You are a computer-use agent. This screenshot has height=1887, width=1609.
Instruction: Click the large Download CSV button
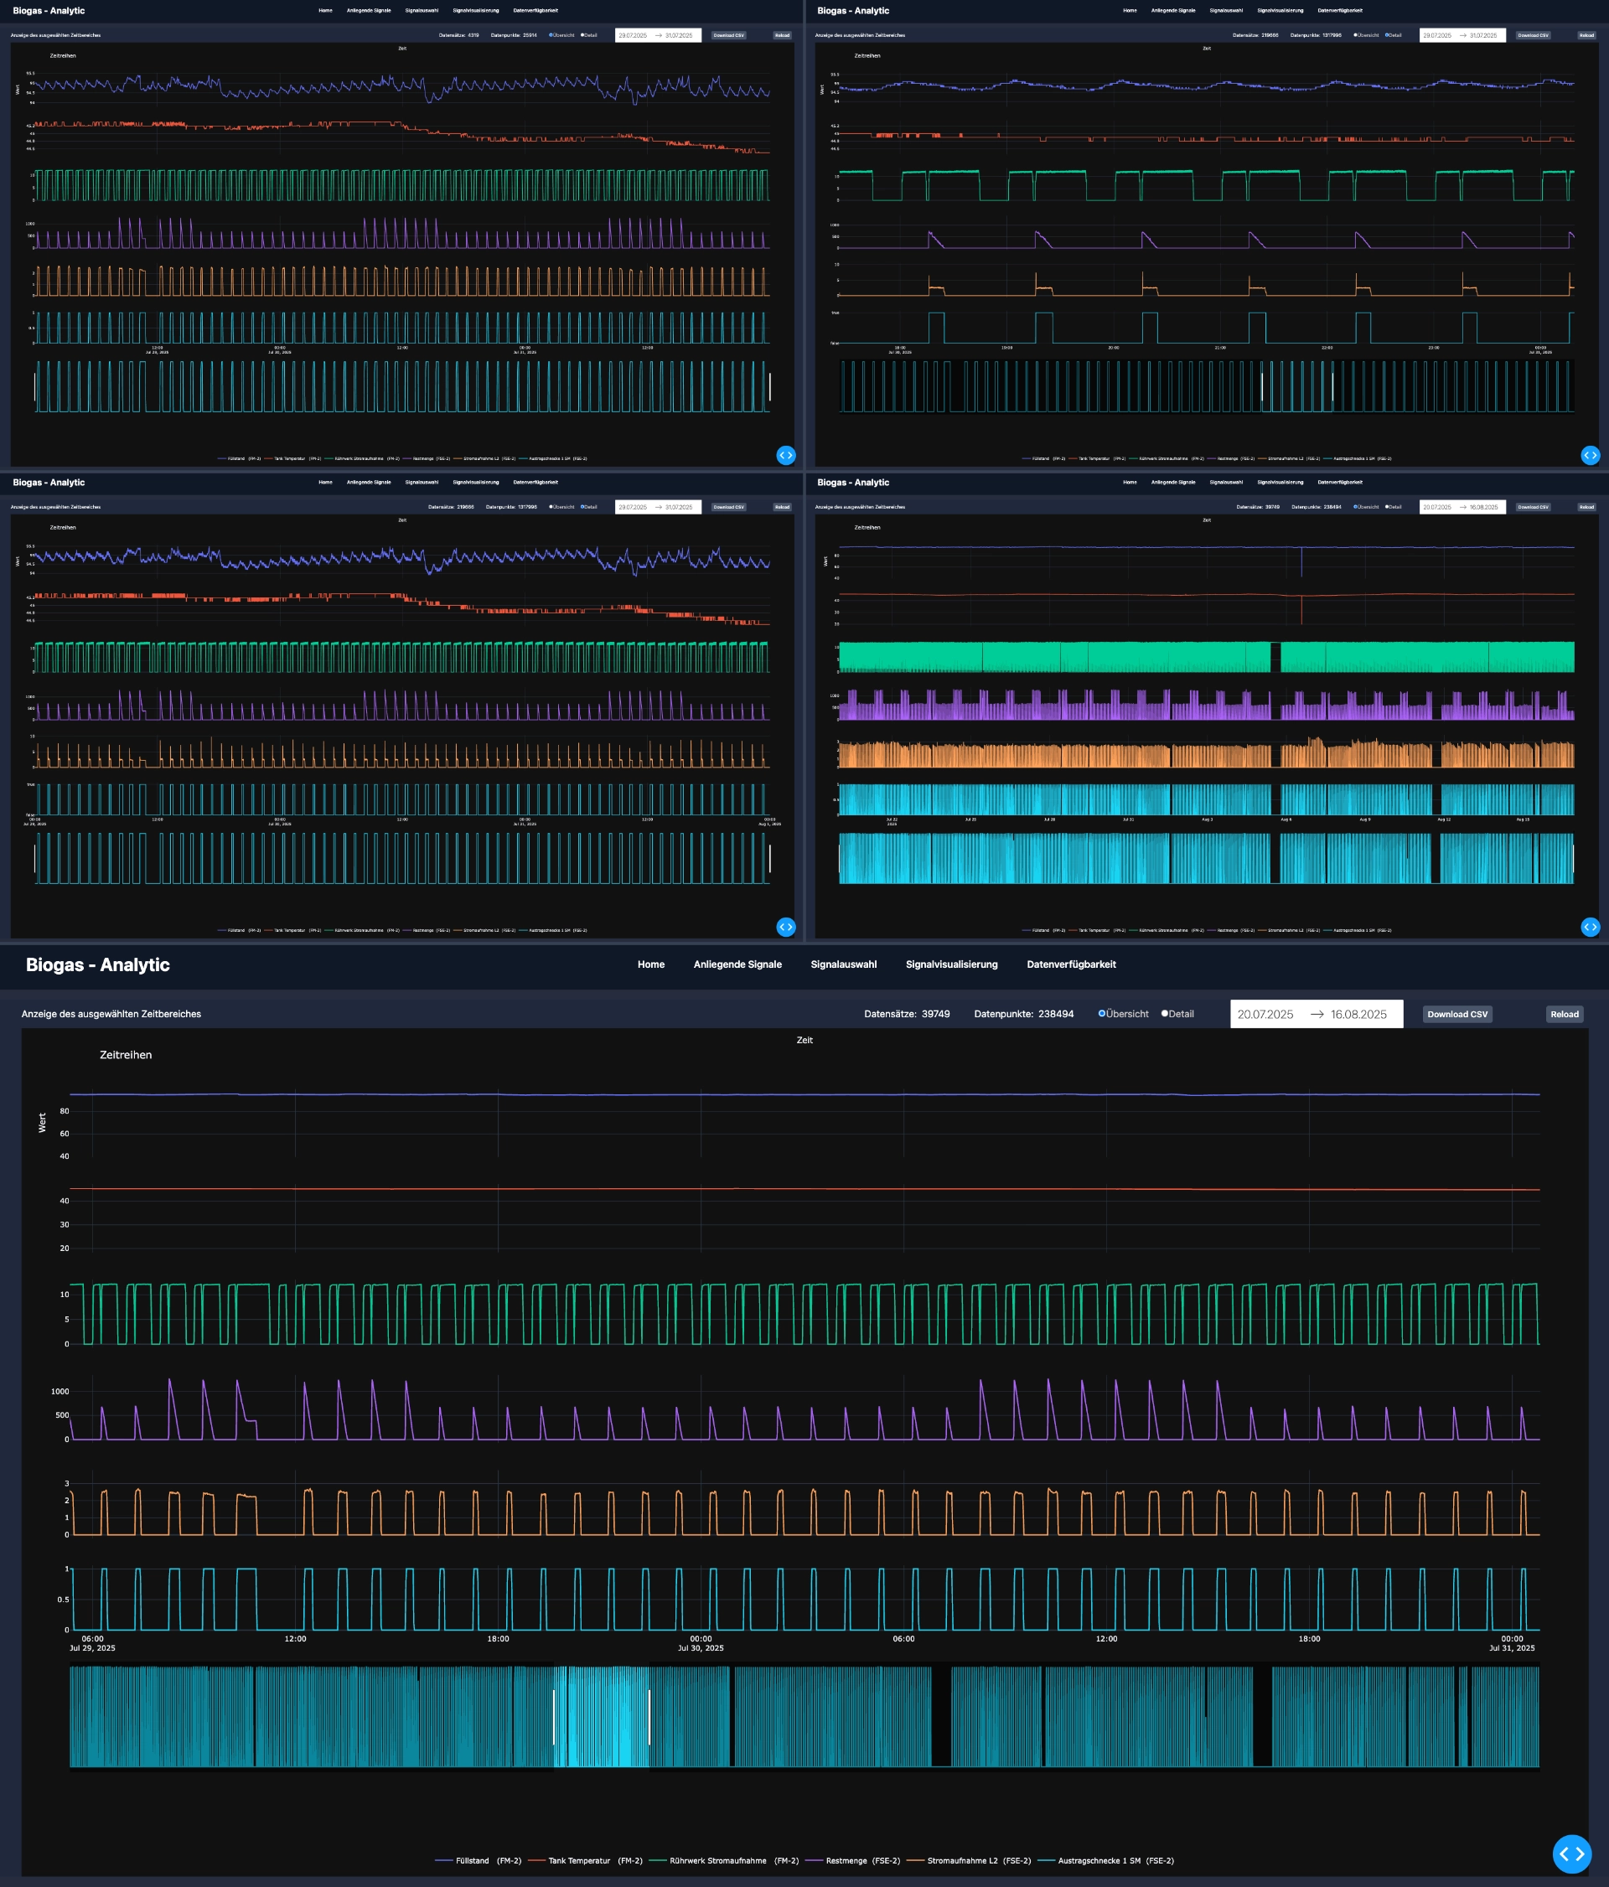(x=1457, y=1014)
